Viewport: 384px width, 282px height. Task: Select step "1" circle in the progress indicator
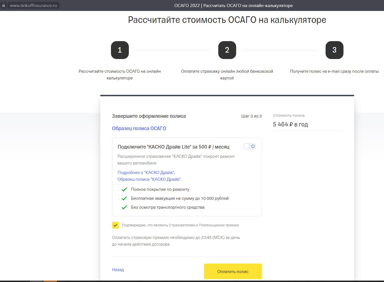pos(120,50)
